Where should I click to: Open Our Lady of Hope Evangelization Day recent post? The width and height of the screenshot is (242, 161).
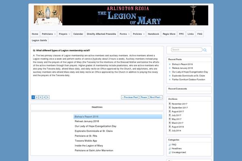tap(190, 72)
